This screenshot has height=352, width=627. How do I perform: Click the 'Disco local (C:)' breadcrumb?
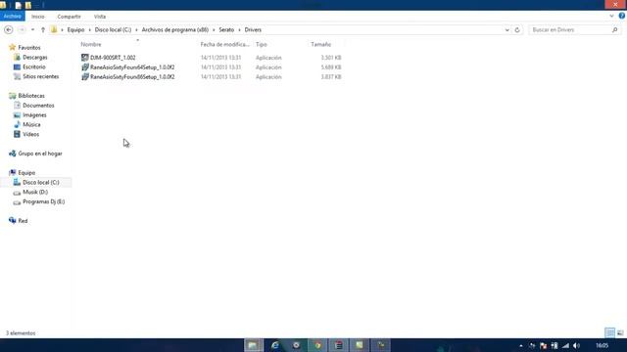113,30
